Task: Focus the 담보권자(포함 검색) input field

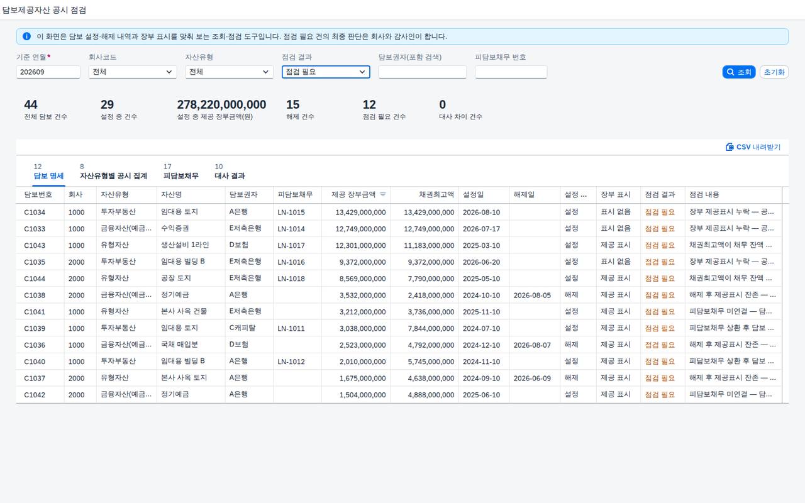Action: (x=423, y=72)
